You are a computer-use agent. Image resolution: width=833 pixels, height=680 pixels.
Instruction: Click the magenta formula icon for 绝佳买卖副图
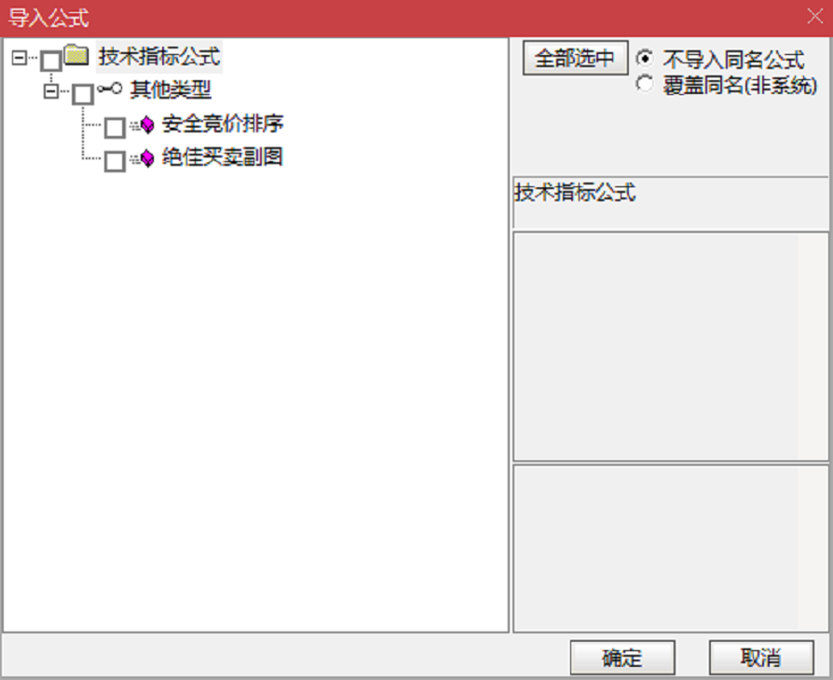142,158
